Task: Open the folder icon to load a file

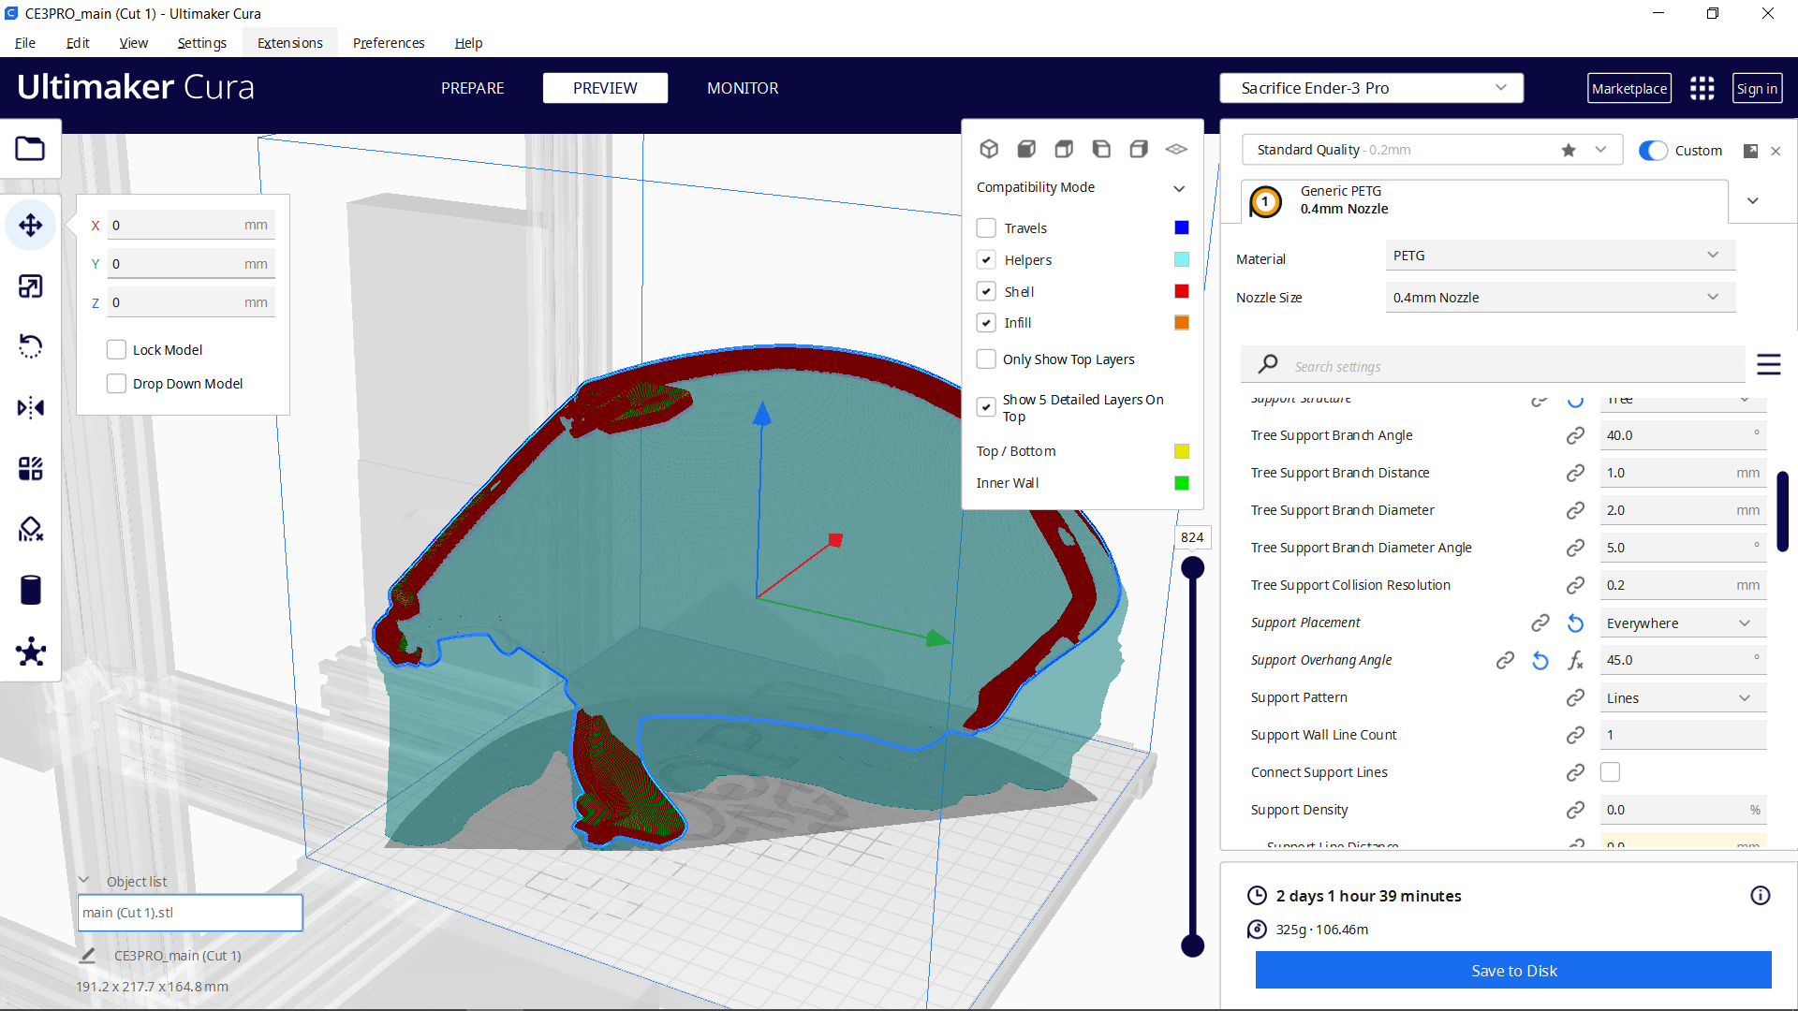Action: (x=30, y=148)
